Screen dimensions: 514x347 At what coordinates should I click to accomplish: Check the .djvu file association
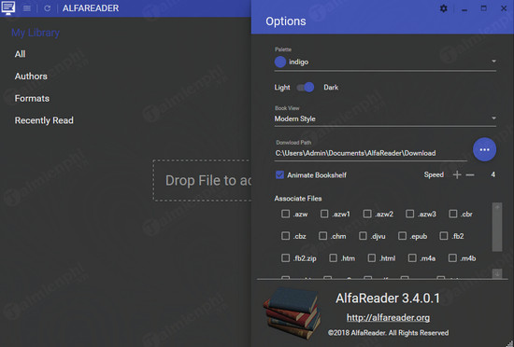point(363,236)
